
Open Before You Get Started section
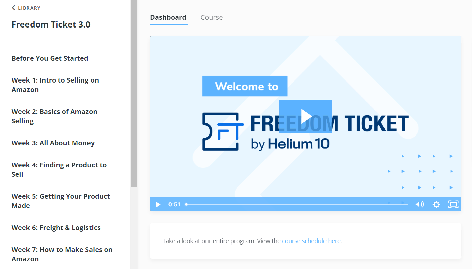[50, 58]
